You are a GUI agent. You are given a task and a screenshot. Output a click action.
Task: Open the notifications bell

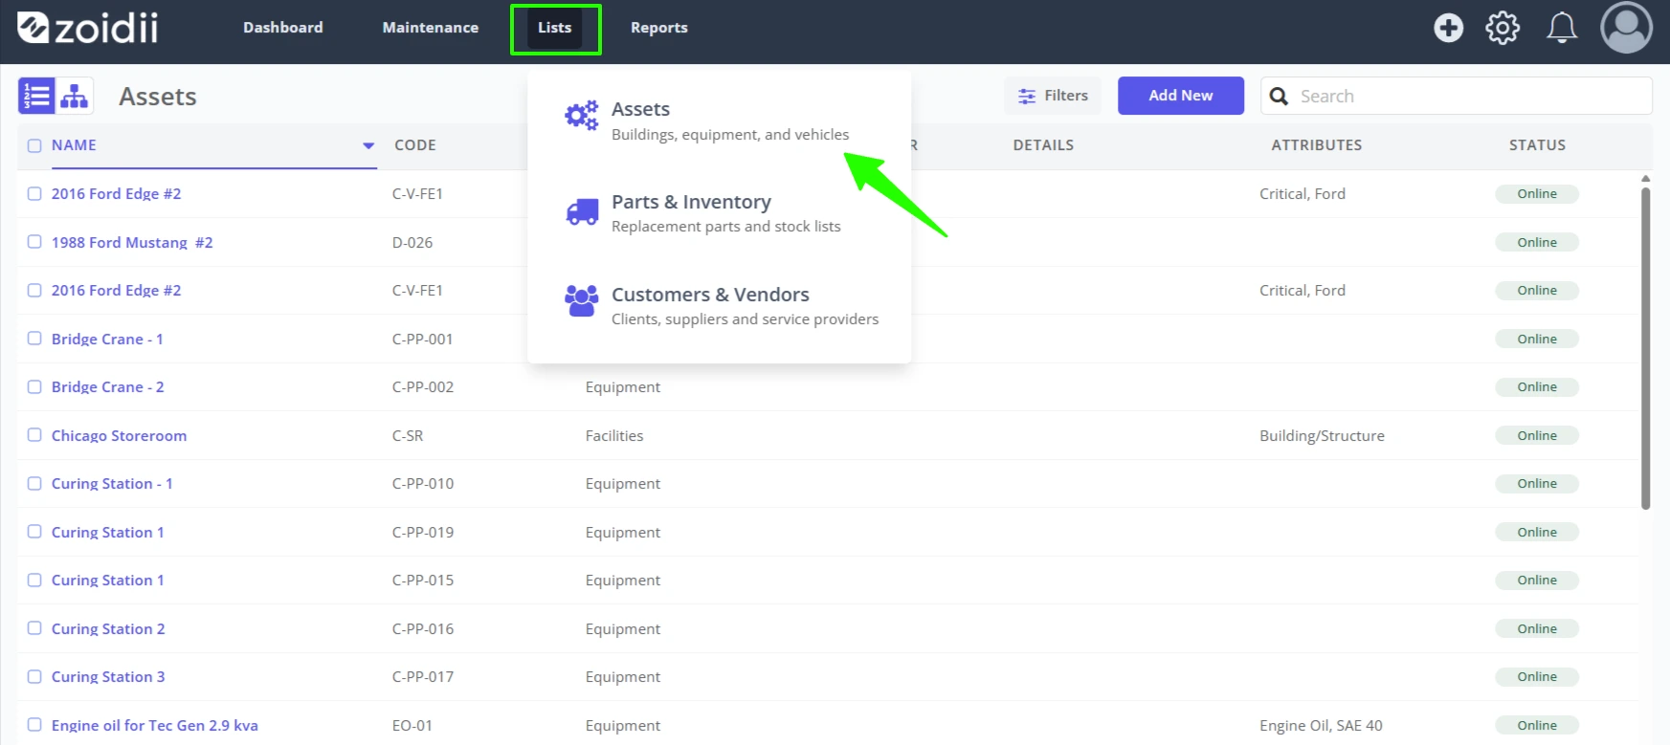pyautogui.click(x=1562, y=28)
